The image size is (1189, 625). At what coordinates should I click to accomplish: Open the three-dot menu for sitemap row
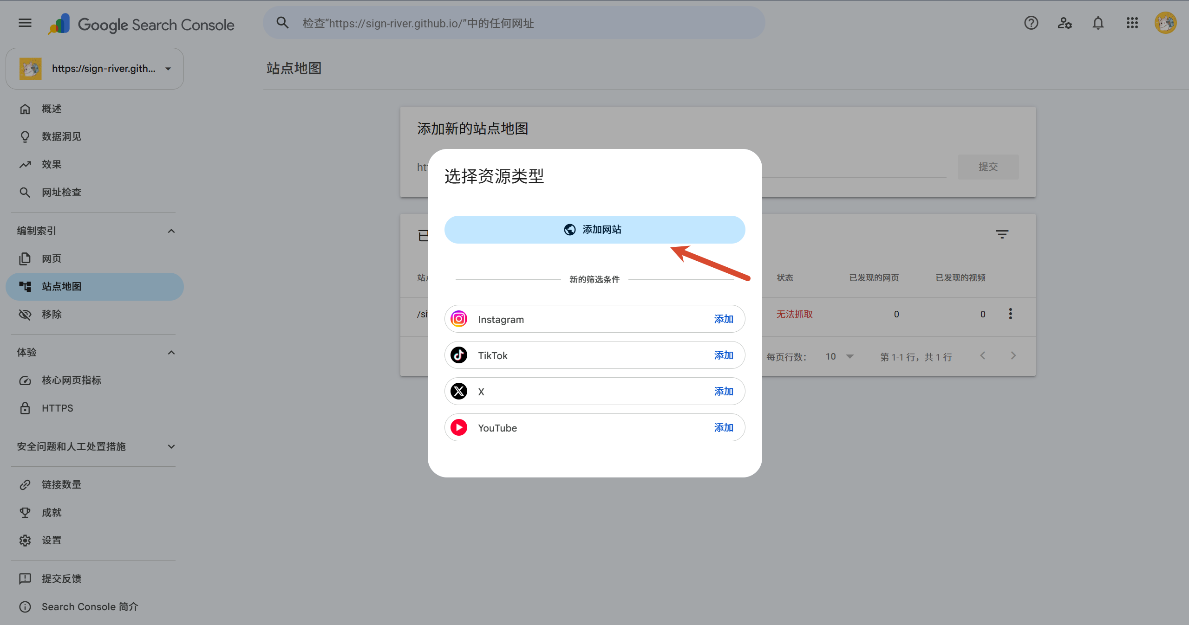tap(1010, 314)
